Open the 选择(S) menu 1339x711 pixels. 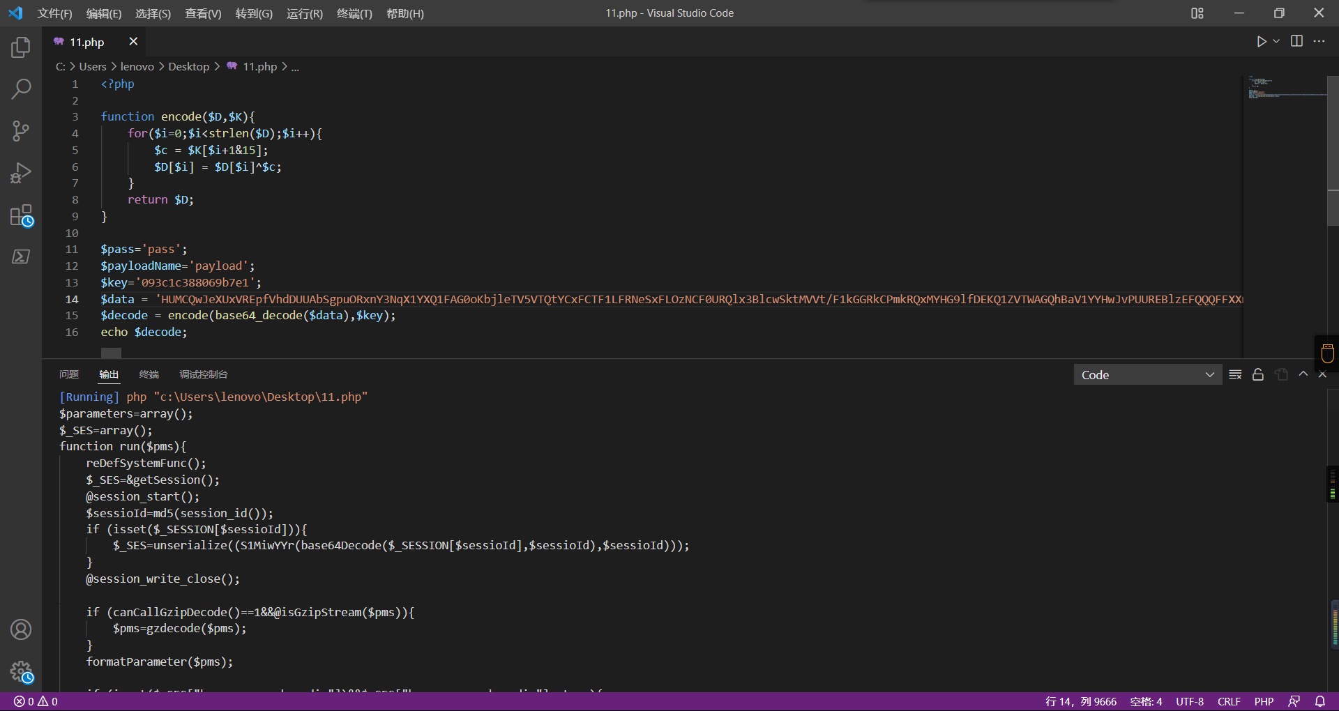[153, 13]
